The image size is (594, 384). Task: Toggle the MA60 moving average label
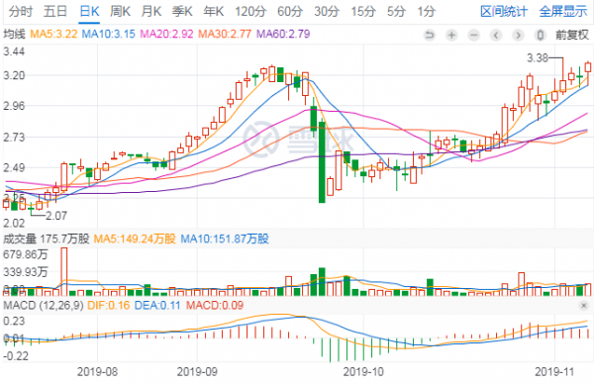coord(283,34)
